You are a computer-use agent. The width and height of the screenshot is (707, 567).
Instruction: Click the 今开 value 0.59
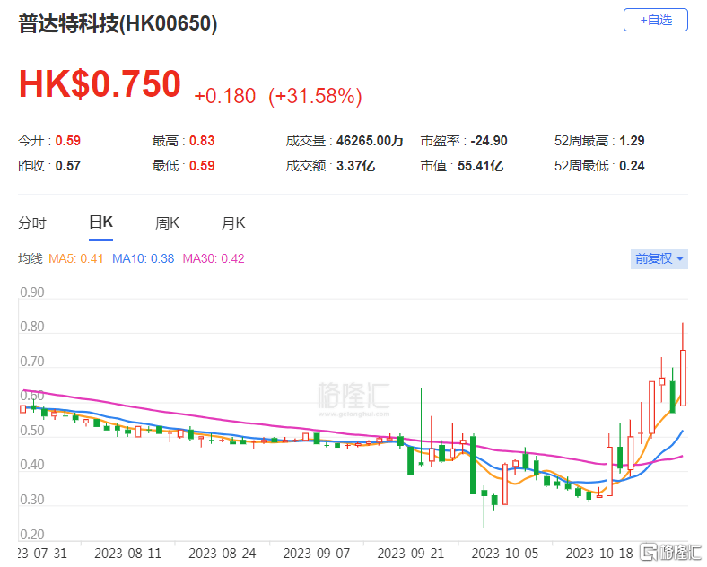coord(67,141)
